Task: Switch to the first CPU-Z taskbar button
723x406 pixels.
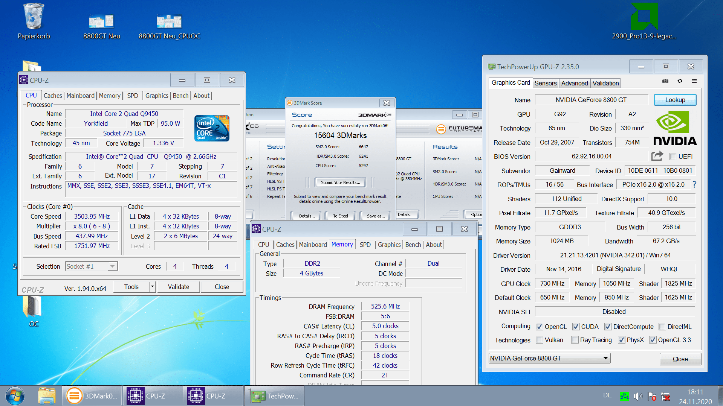Action: click(x=153, y=396)
